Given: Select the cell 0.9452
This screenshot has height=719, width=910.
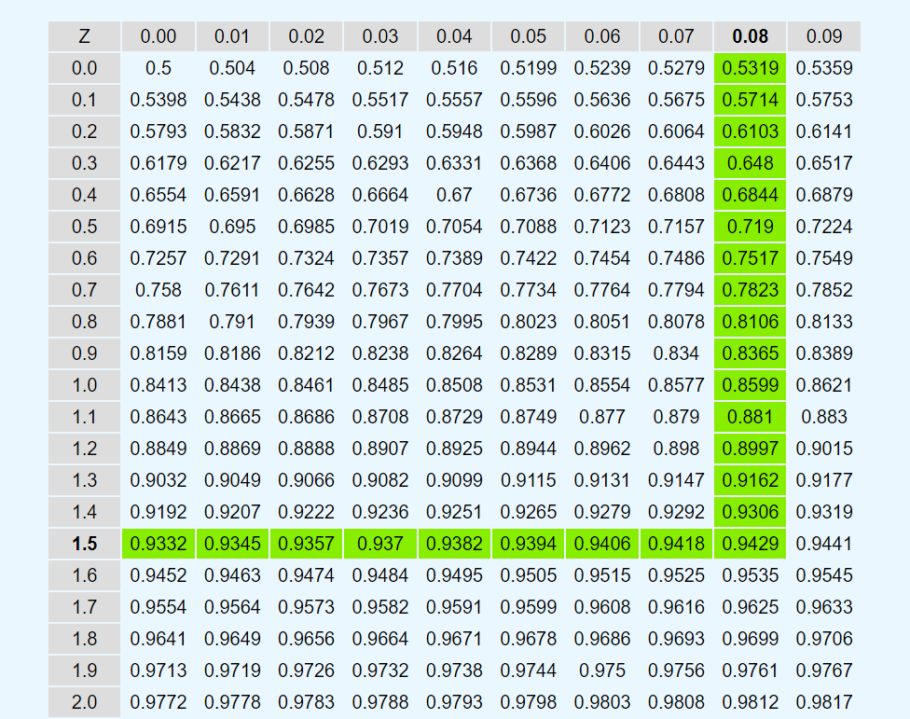Looking at the screenshot, I should pos(158,575).
